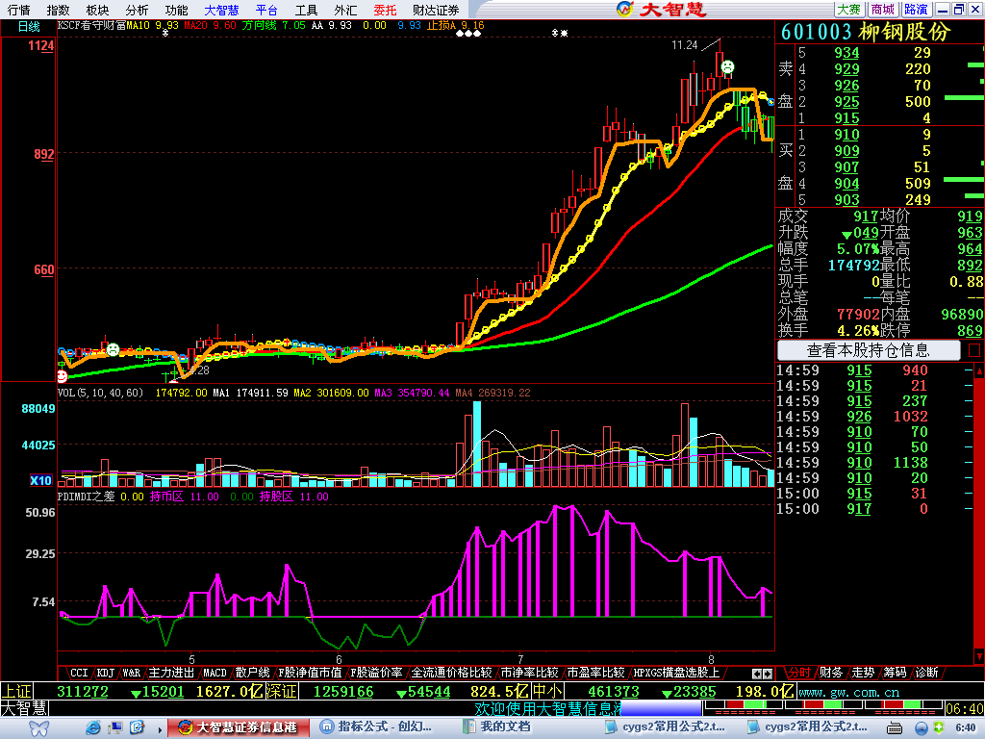Switch to the 主力进出 tab
Screen dimensions: 985x739
(171, 673)
